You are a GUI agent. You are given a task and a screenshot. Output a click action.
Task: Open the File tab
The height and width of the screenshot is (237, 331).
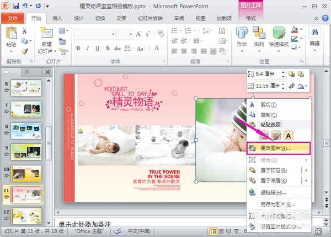coord(13,18)
